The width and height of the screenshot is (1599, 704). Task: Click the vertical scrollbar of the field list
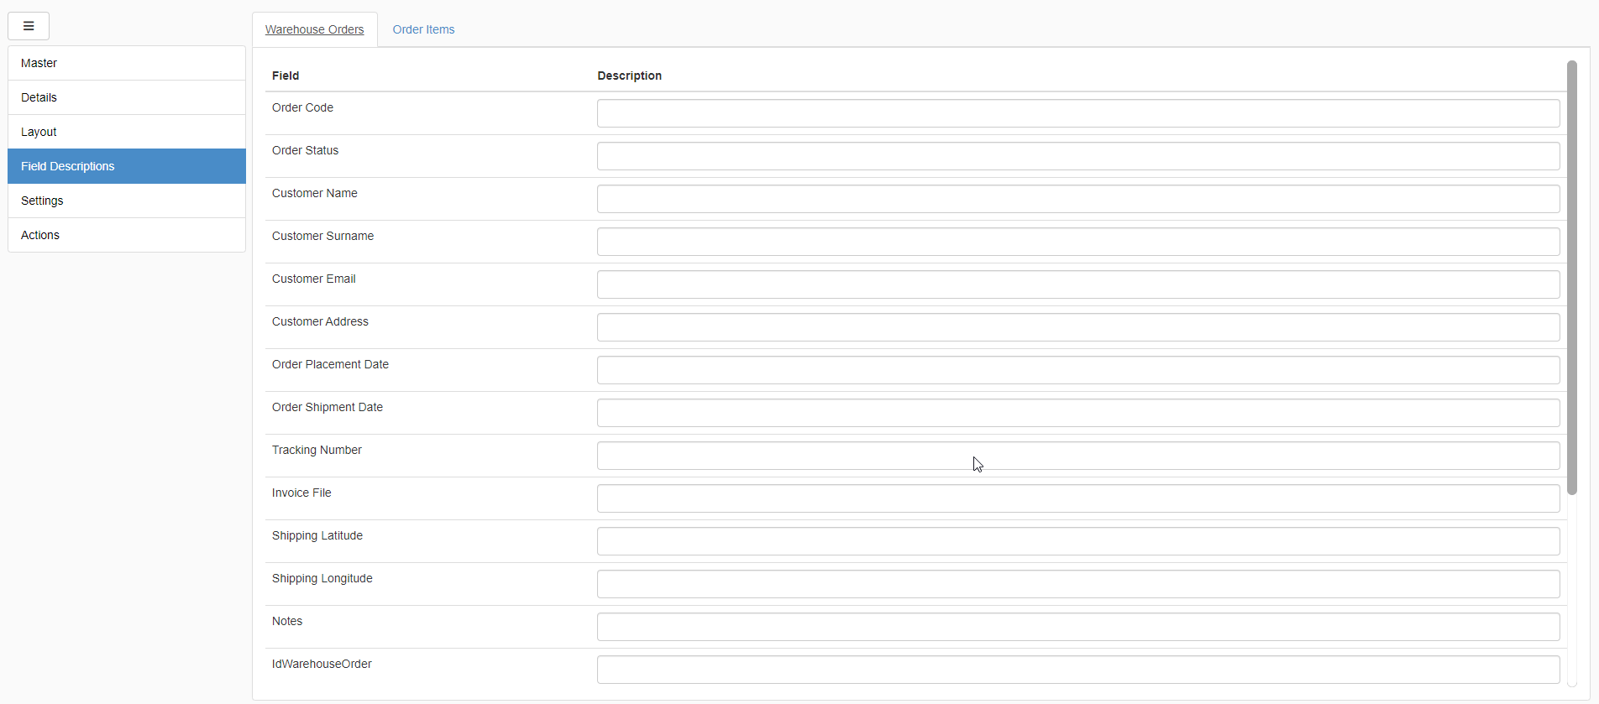1571,277
